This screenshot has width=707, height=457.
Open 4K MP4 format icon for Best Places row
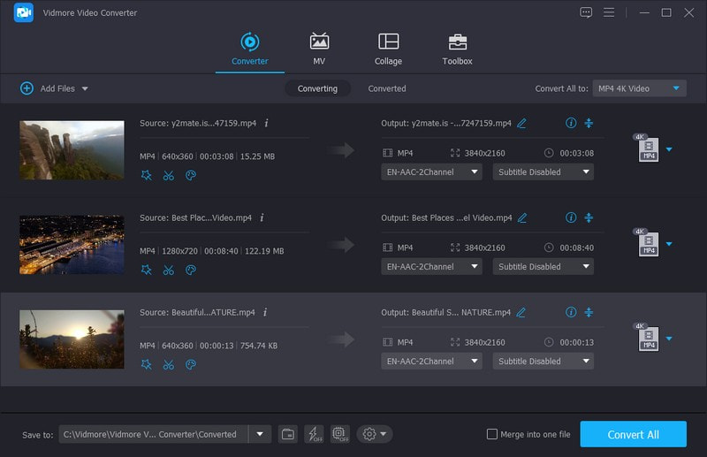click(x=647, y=242)
